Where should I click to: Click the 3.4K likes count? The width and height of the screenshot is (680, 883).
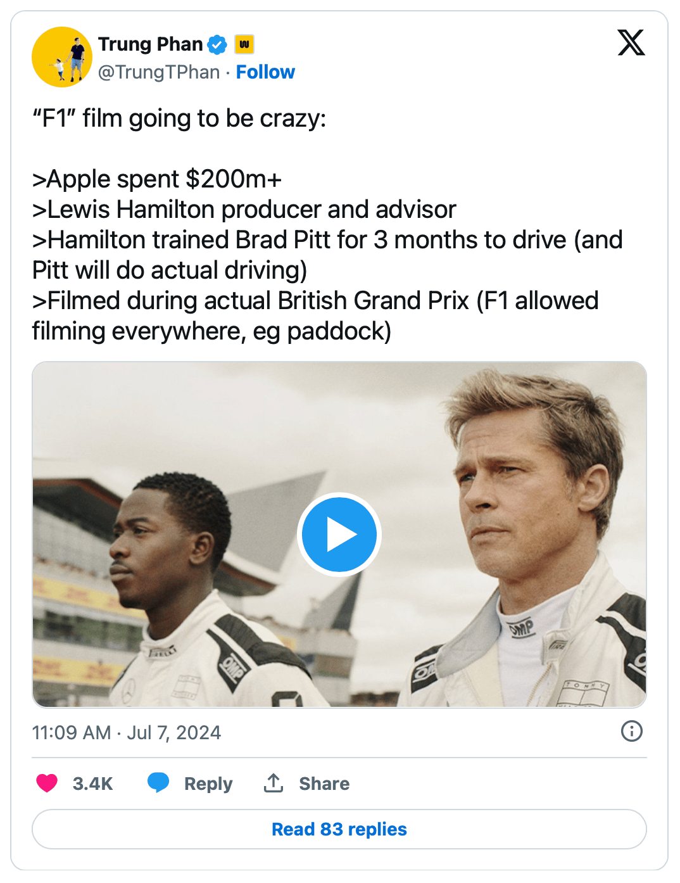pos(92,784)
